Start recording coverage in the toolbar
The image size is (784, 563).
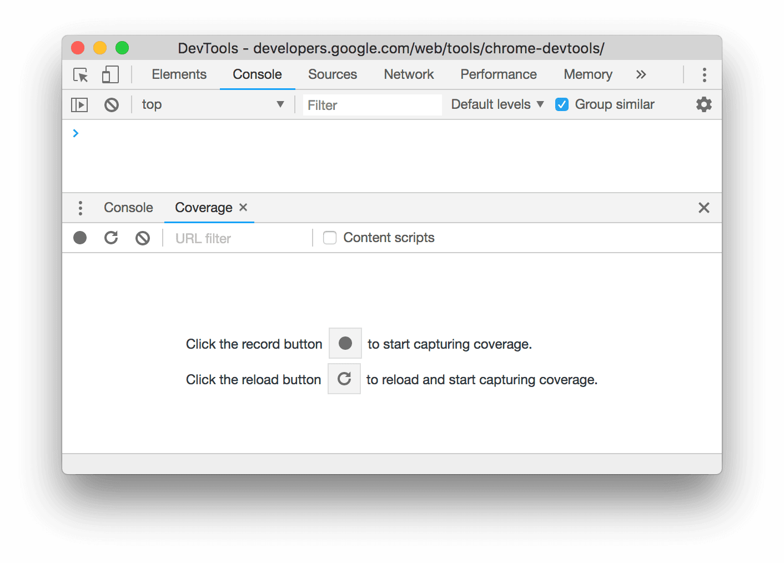point(80,238)
